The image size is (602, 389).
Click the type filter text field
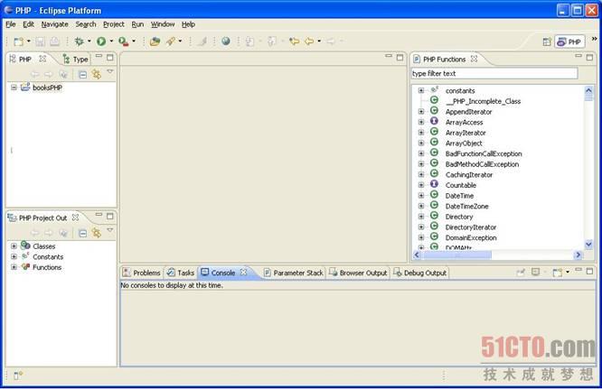click(x=494, y=73)
